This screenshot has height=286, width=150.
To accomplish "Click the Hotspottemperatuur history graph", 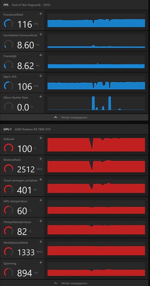I will click(x=96, y=228).
